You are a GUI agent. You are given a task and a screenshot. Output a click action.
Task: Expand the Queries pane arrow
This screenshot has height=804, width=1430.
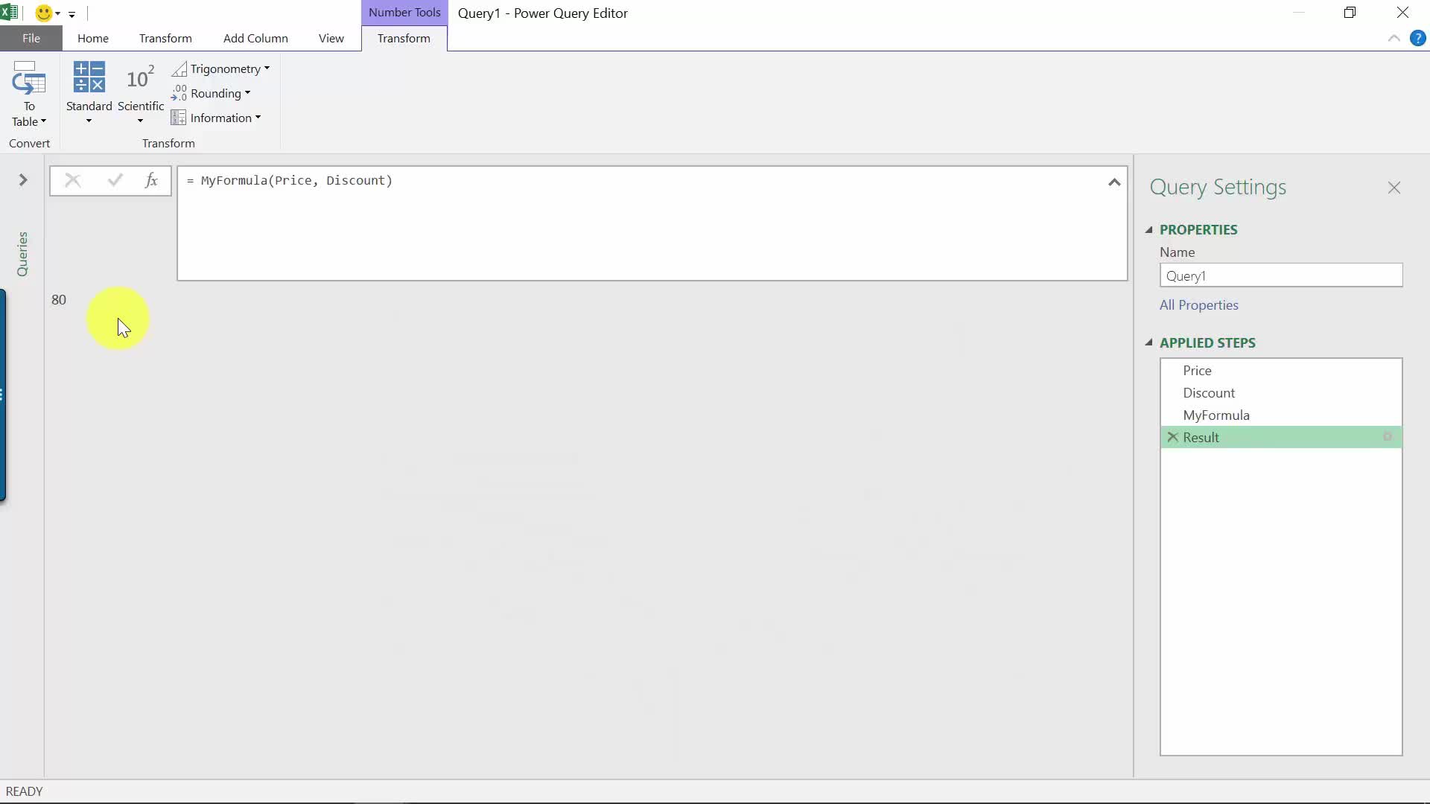click(23, 179)
